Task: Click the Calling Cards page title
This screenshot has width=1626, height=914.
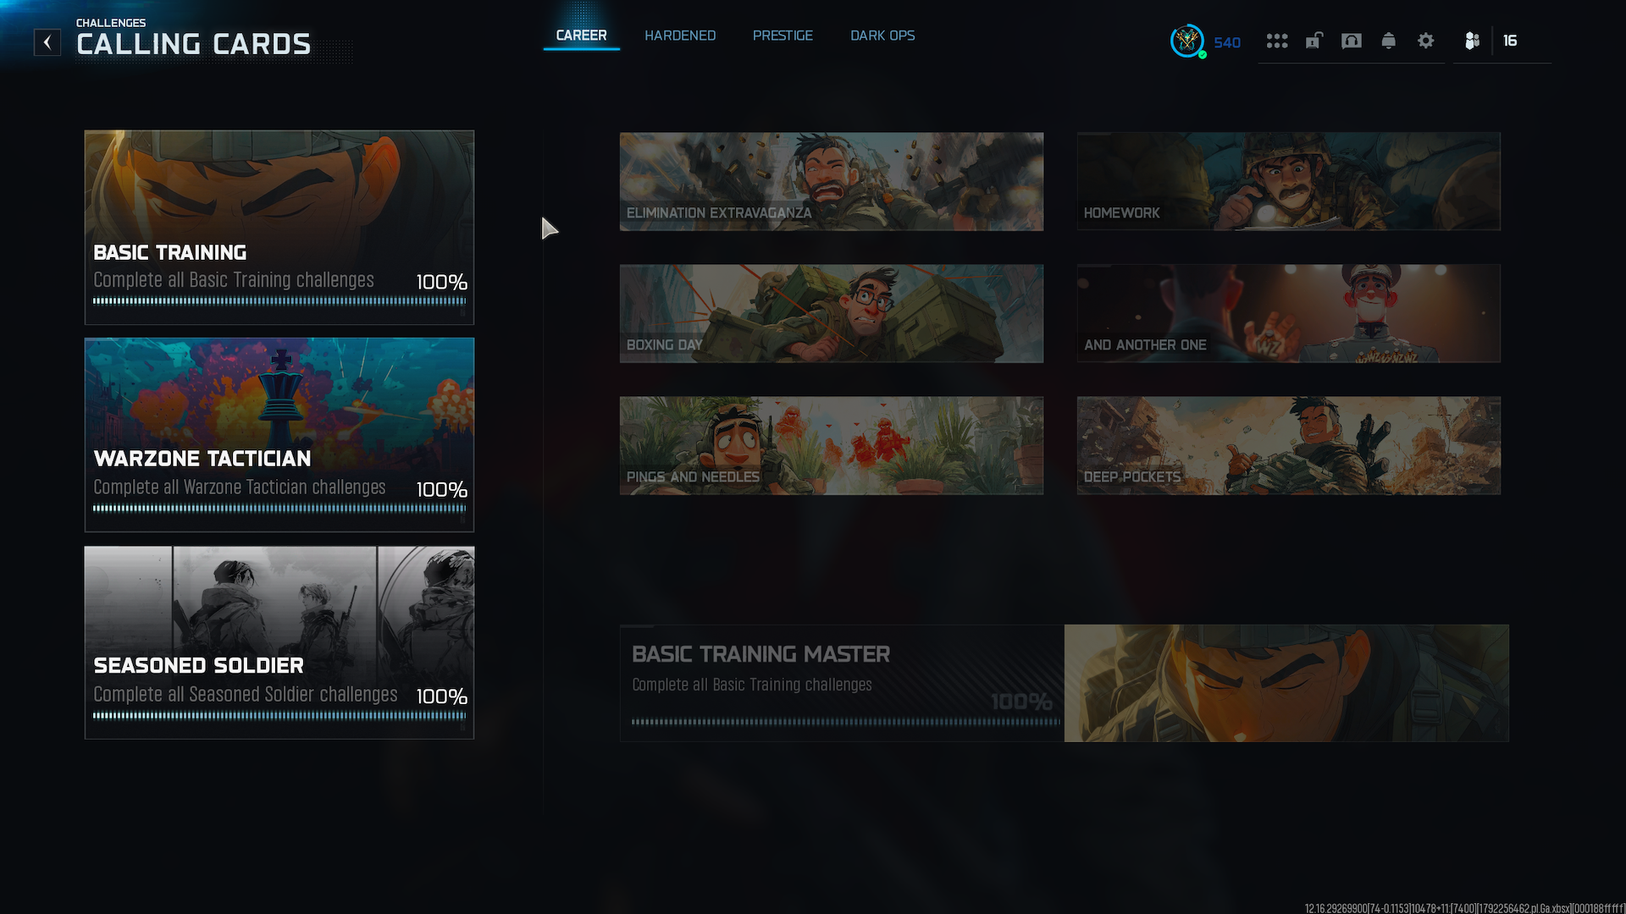Action: coord(194,44)
